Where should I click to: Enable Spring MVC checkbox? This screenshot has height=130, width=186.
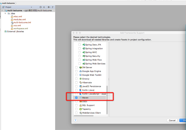79,52
